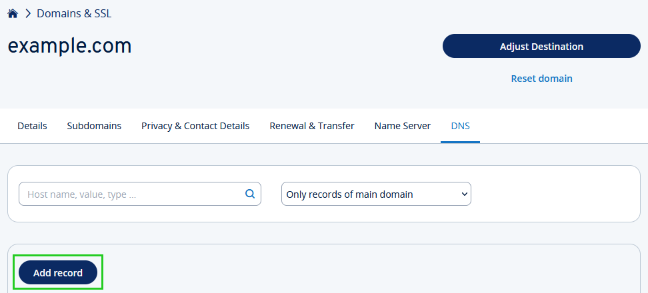Screen dimensions: 648x293
Task: Open the Domains & SSL breadcrumb
Action: 74,13
